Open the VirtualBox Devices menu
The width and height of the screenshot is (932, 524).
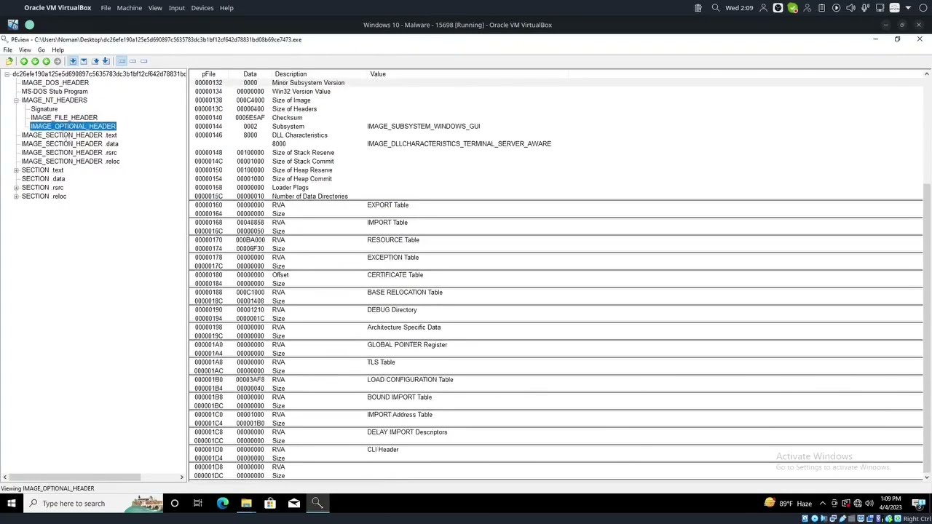click(x=202, y=8)
